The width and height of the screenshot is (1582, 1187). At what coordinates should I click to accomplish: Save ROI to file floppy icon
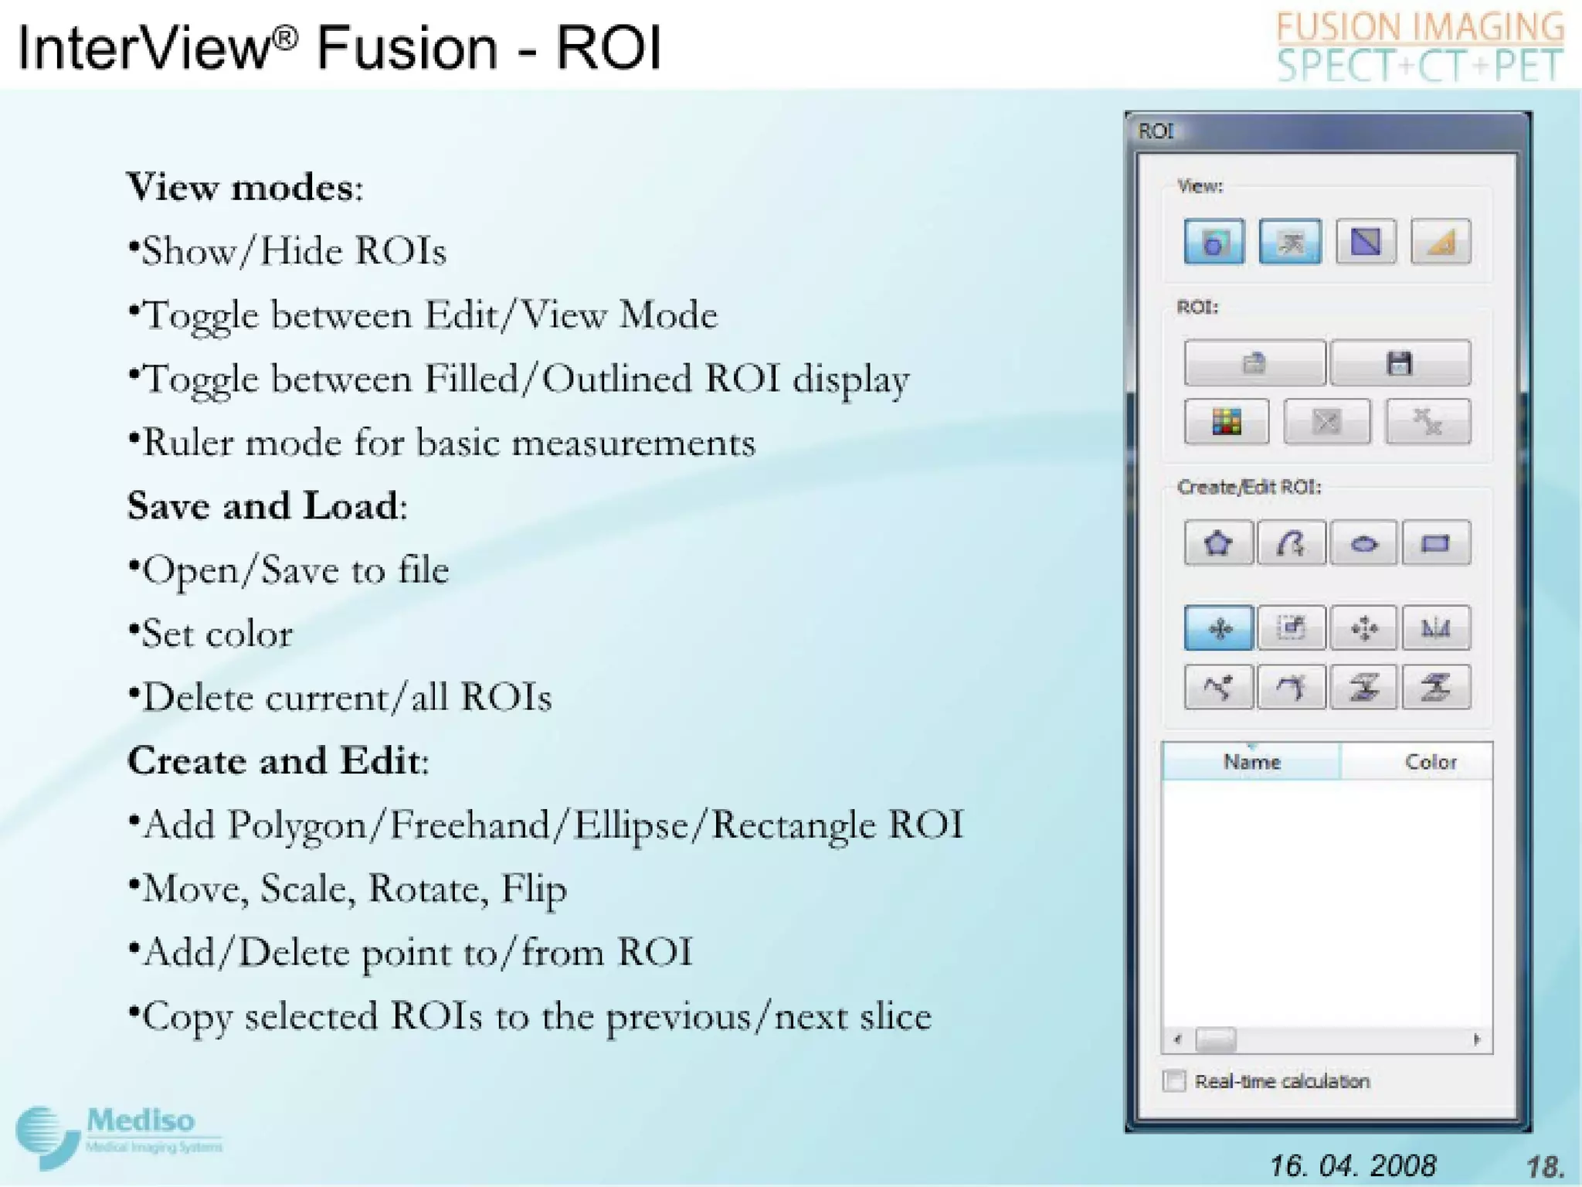(1400, 362)
